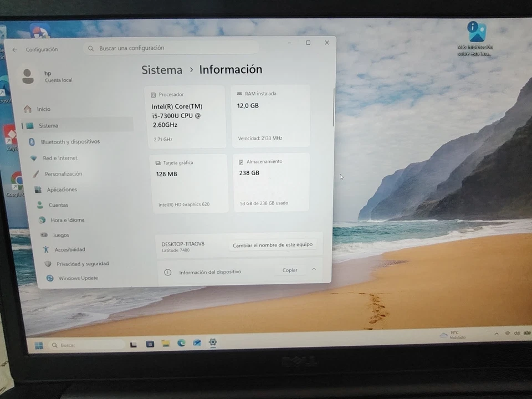The image size is (532, 399).
Task: Click the Copiar button
Action: pos(290,270)
